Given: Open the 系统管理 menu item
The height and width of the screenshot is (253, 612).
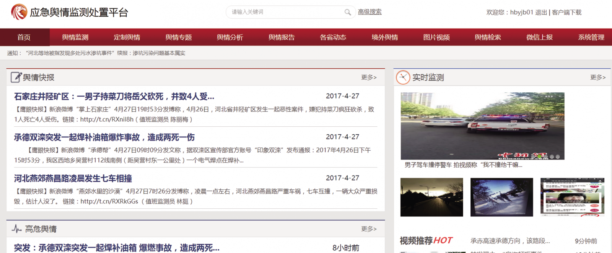Looking at the screenshot, I should 591,37.
